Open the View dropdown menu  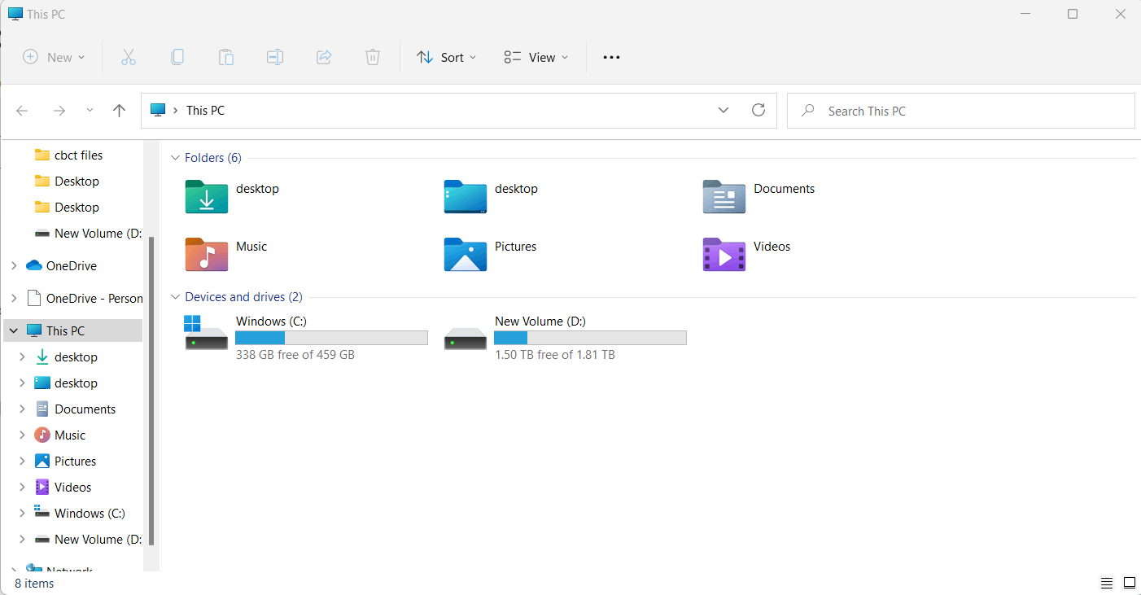tap(536, 57)
